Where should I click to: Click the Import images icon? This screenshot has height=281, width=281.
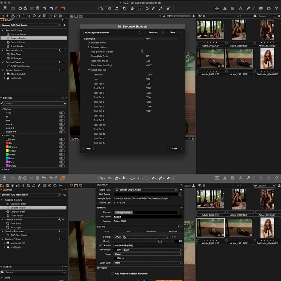(5, 8)
